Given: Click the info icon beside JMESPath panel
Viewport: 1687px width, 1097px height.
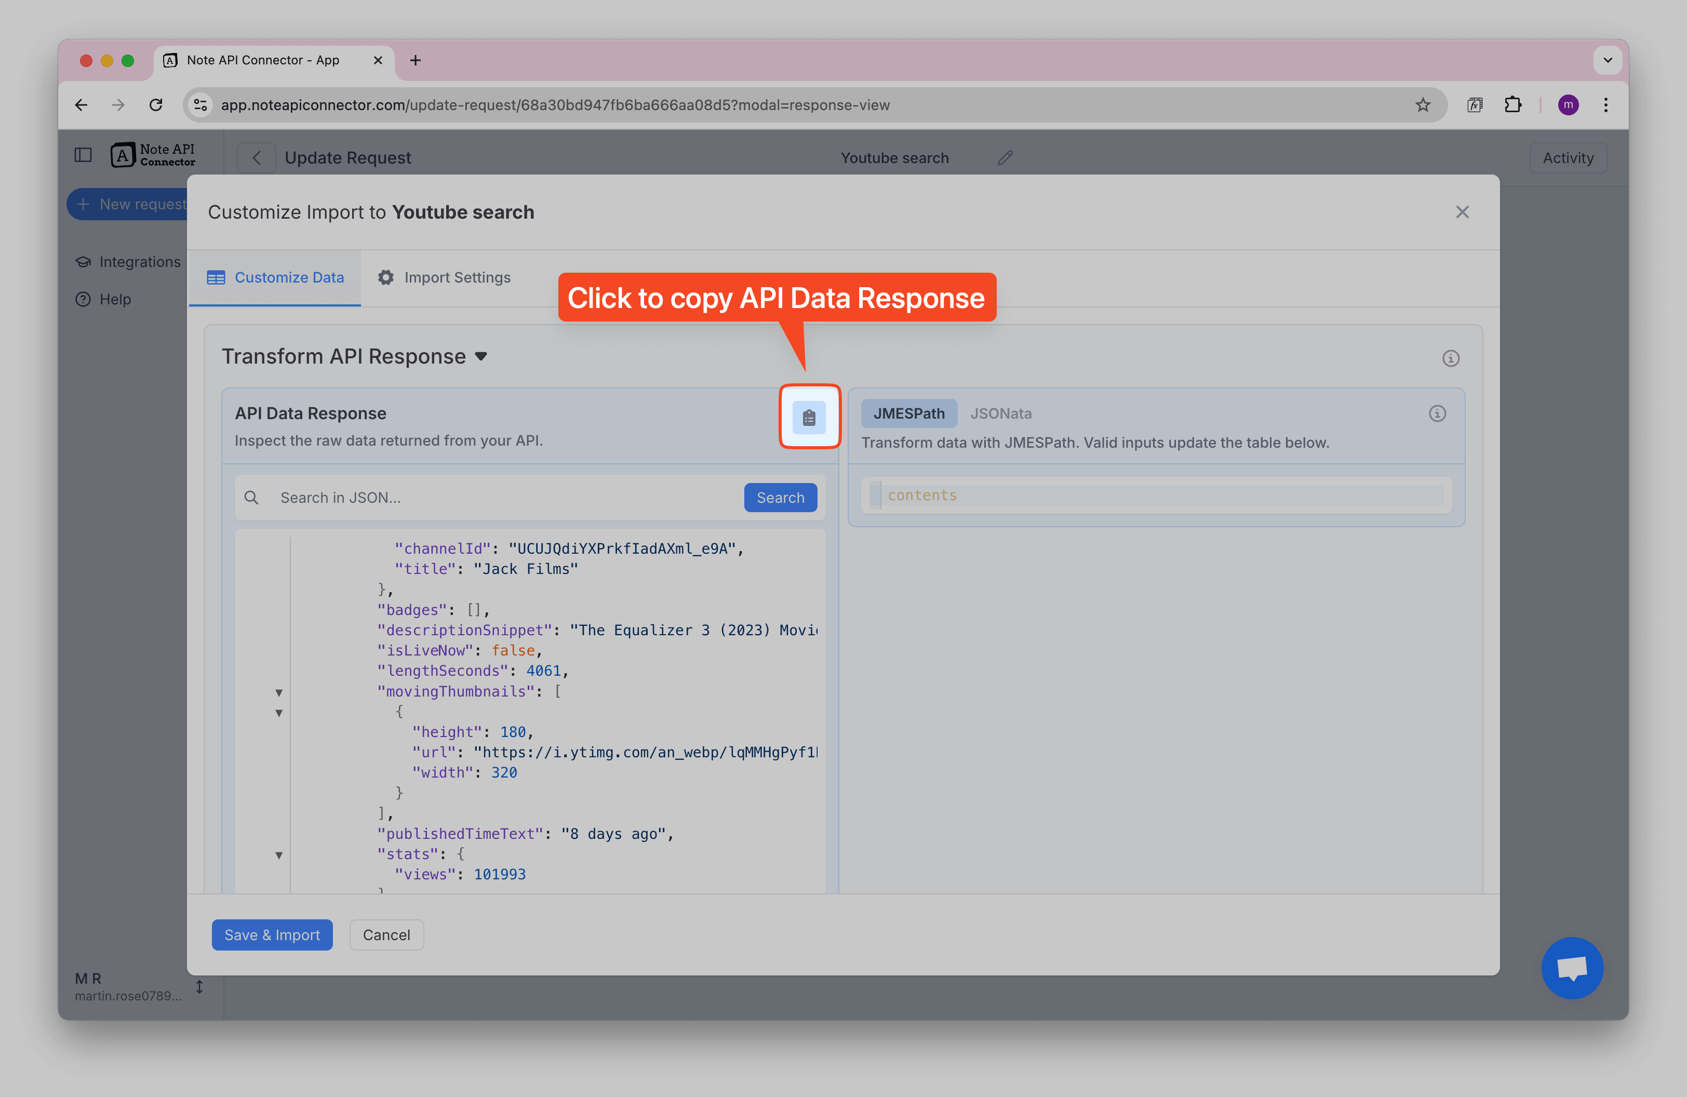Looking at the screenshot, I should tap(1438, 413).
